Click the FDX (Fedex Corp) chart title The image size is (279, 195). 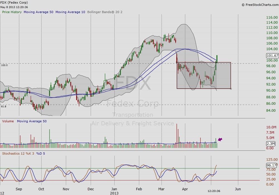(x=14, y=3)
